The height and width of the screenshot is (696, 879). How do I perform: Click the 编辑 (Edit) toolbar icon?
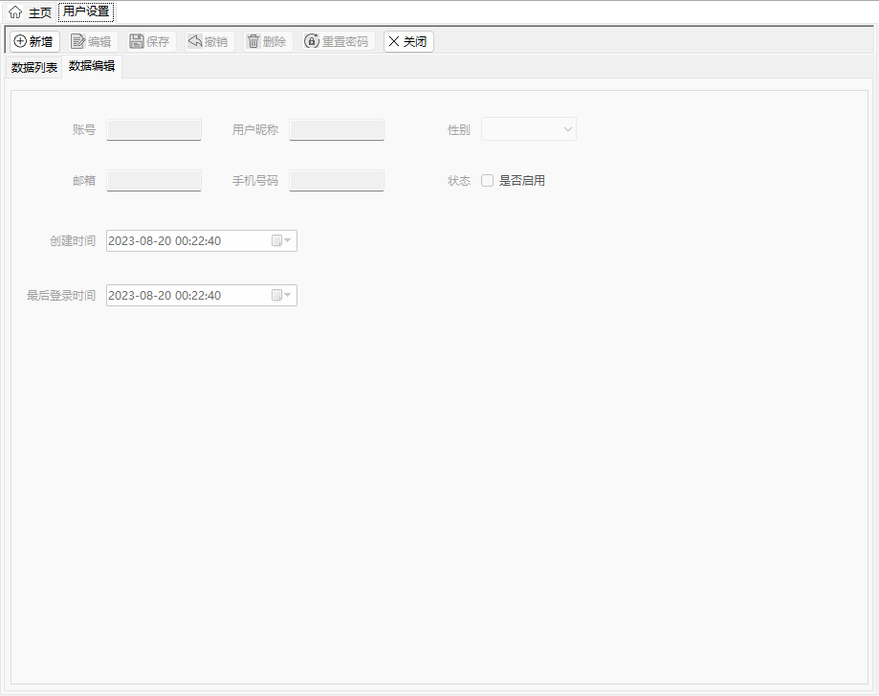(x=78, y=41)
